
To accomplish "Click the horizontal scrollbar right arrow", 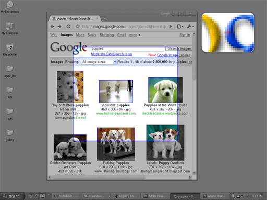I will tap(190, 177).
